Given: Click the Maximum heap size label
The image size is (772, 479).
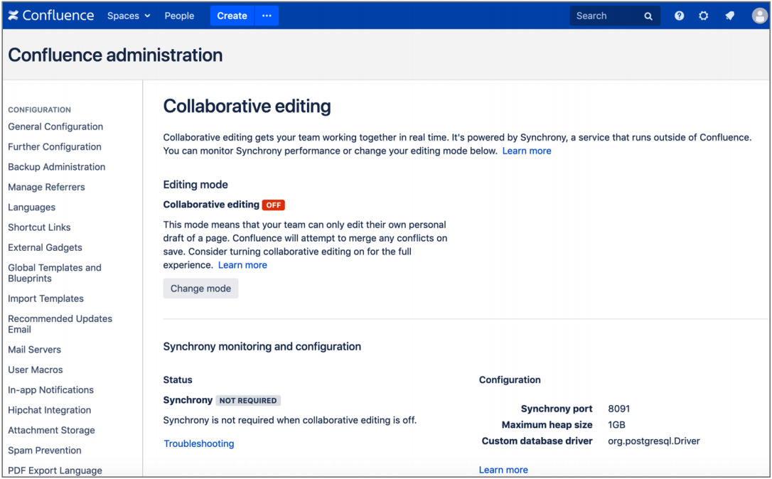Looking at the screenshot, I should pyautogui.click(x=547, y=425).
